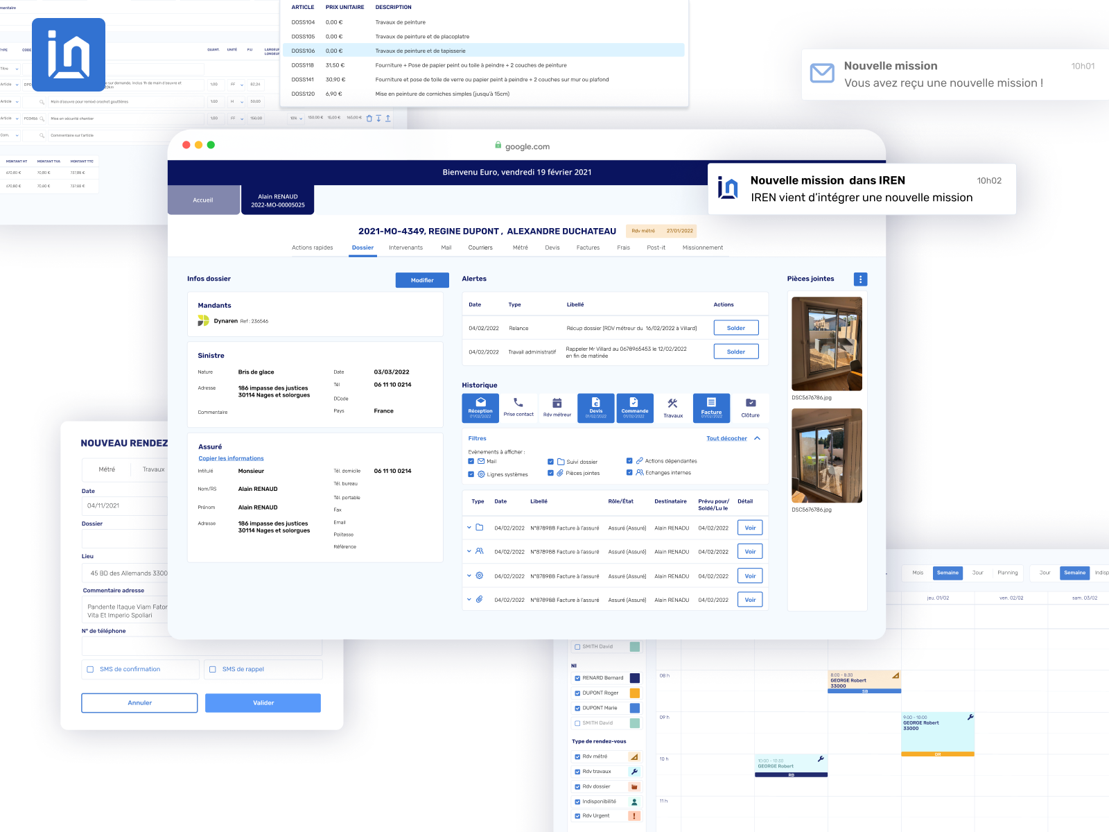Image resolution: width=1109 pixels, height=832 pixels.
Task: Select the Prise contact phone icon
Action: [x=518, y=402]
